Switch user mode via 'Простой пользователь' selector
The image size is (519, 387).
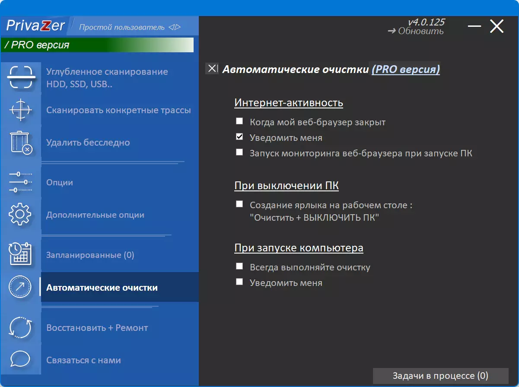[x=130, y=27]
